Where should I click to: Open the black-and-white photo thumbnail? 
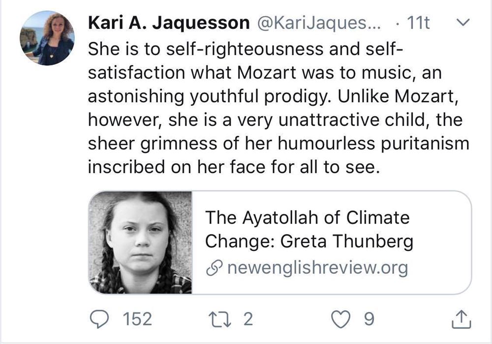tap(140, 242)
